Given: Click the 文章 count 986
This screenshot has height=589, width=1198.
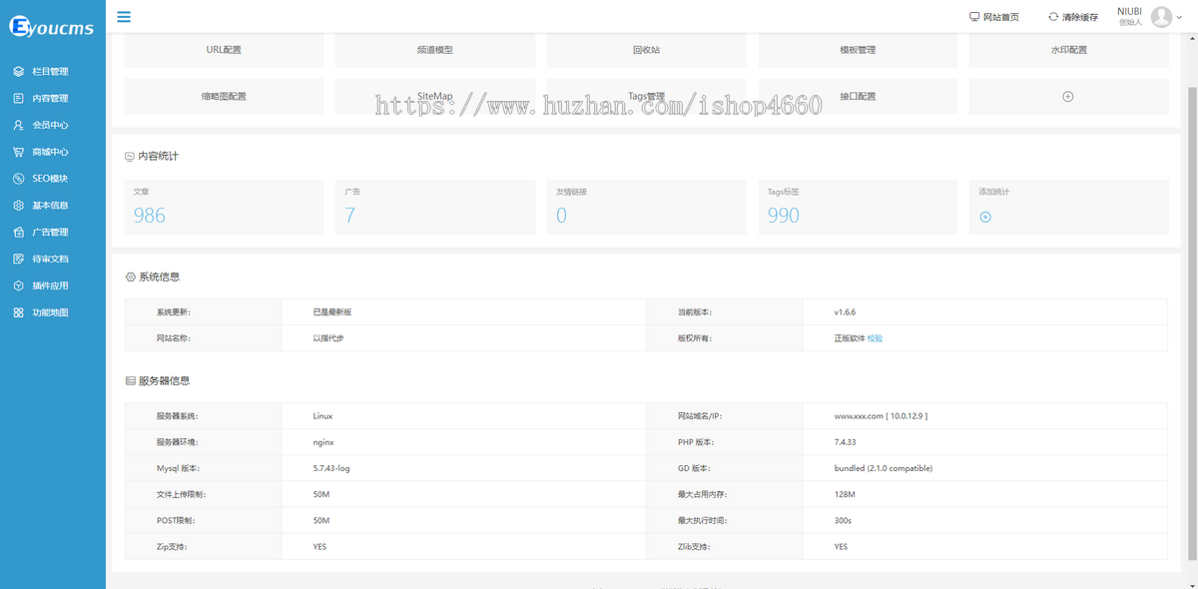Looking at the screenshot, I should click(x=150, y=216).
